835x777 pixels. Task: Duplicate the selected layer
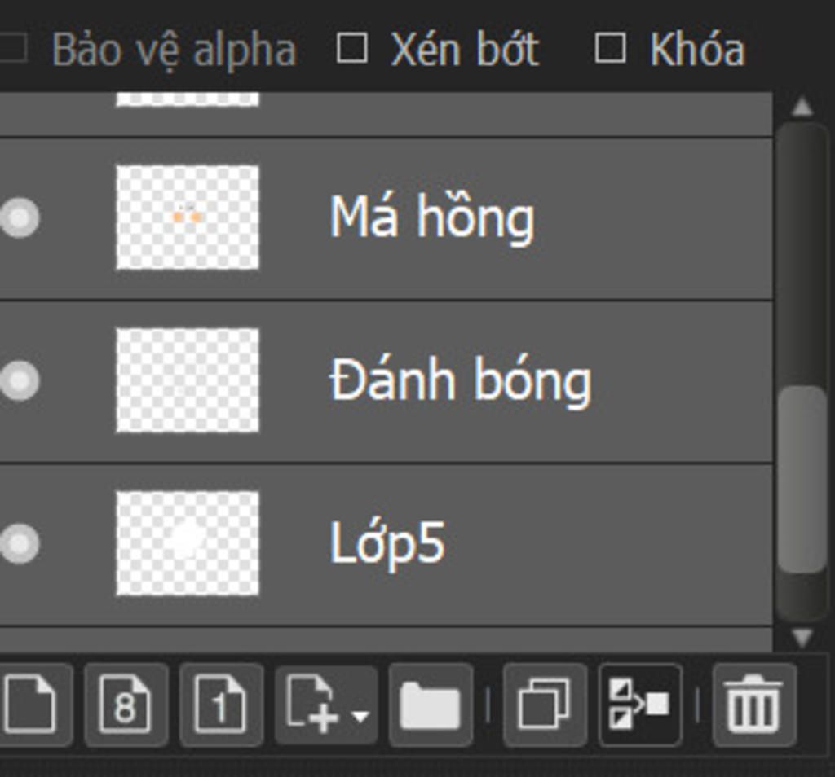coord(544,705)
